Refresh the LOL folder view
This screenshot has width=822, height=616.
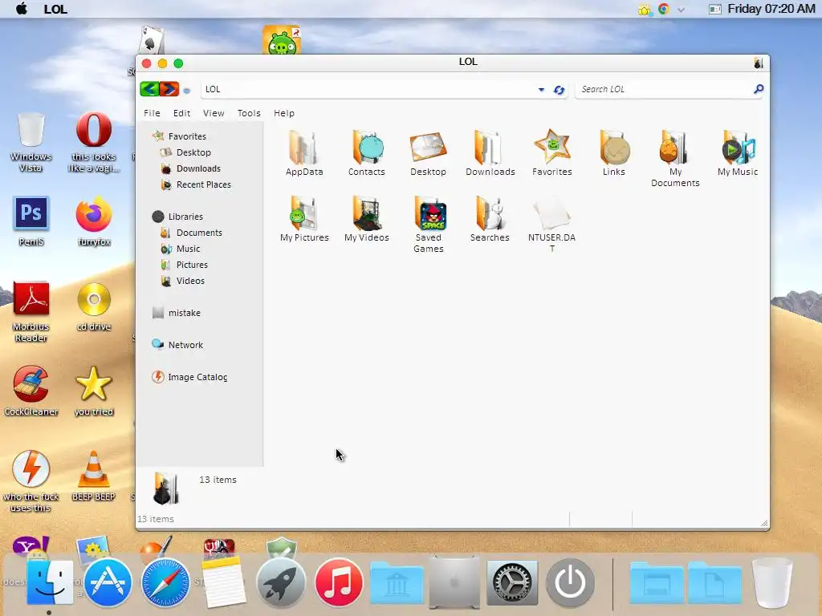click(559, 90)
